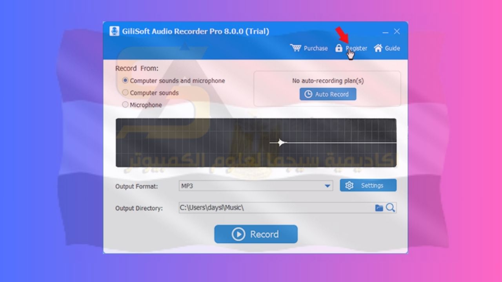This screenshot has height=282, width=502.
Task: Click the clock icon on Auto Record
Action: pyautogui.click(x=308, y=94)
